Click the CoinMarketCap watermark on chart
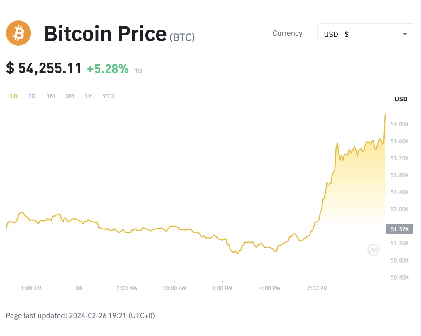 point(374,250)
